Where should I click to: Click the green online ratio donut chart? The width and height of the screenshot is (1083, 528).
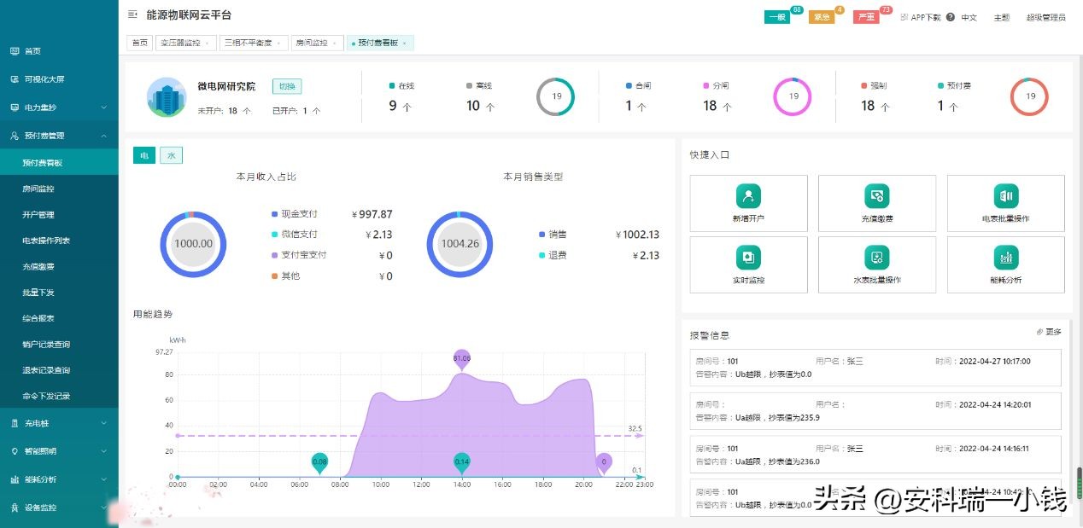point(555,96)
